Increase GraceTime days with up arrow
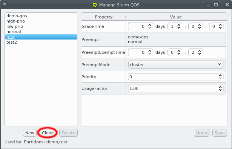Viewport: 232px width, 149px height. click(150, 25)
